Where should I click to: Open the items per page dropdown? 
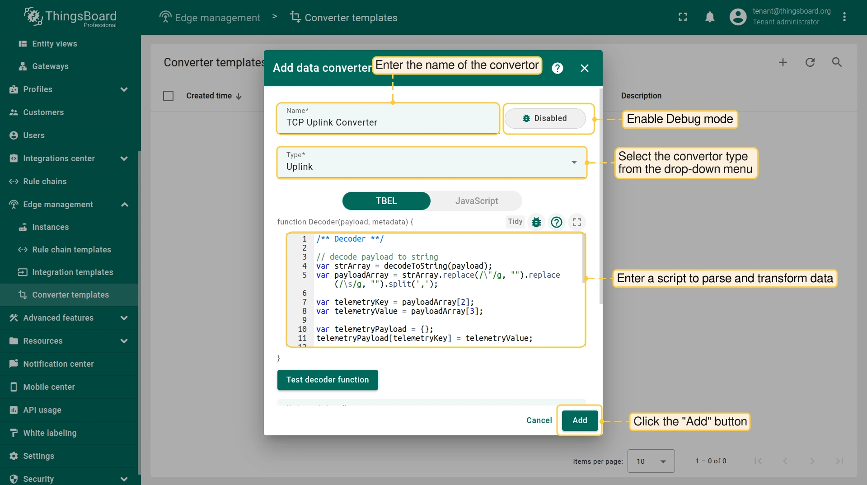(x=651, y=461)
